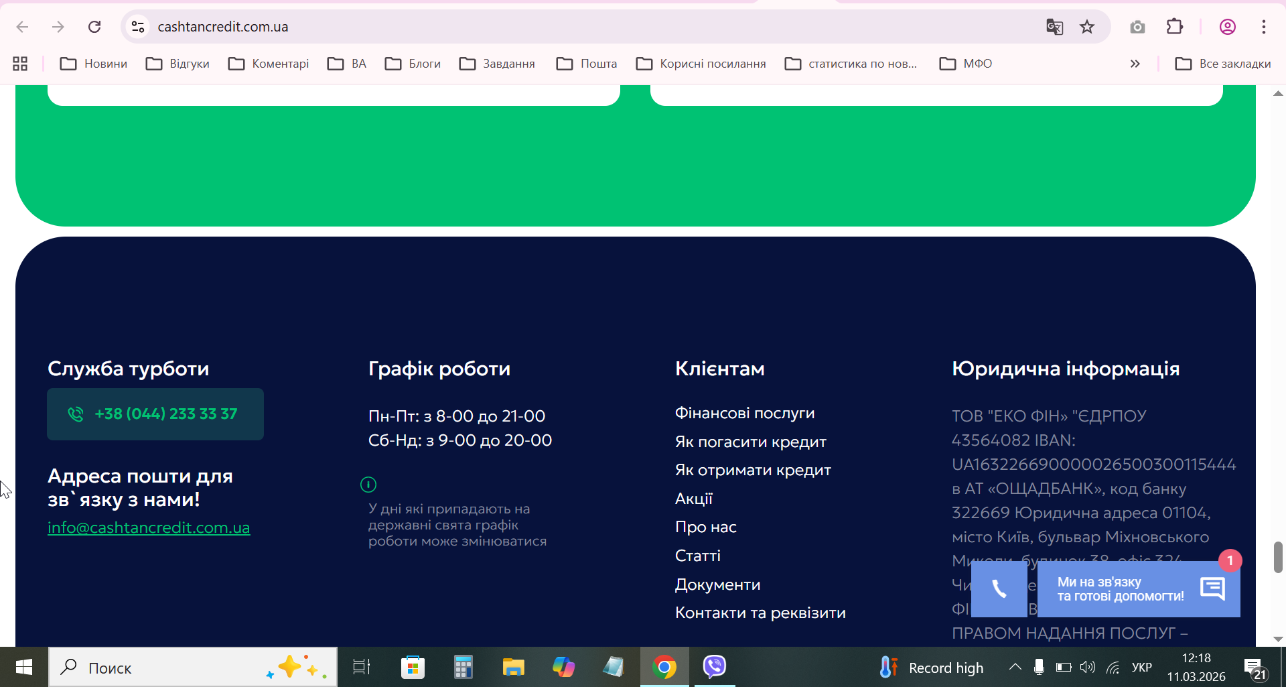Open Wi-Fi network settings tray icon
This screenshot has width=1286, height=687.
click(1113, 668)
